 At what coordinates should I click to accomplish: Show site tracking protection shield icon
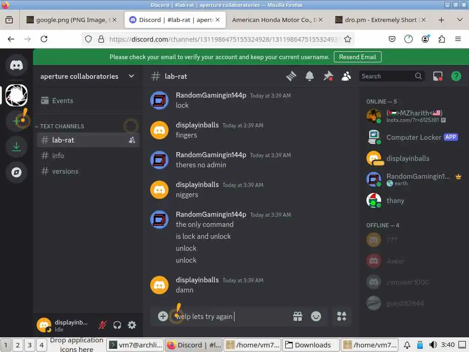coord(88,39)
